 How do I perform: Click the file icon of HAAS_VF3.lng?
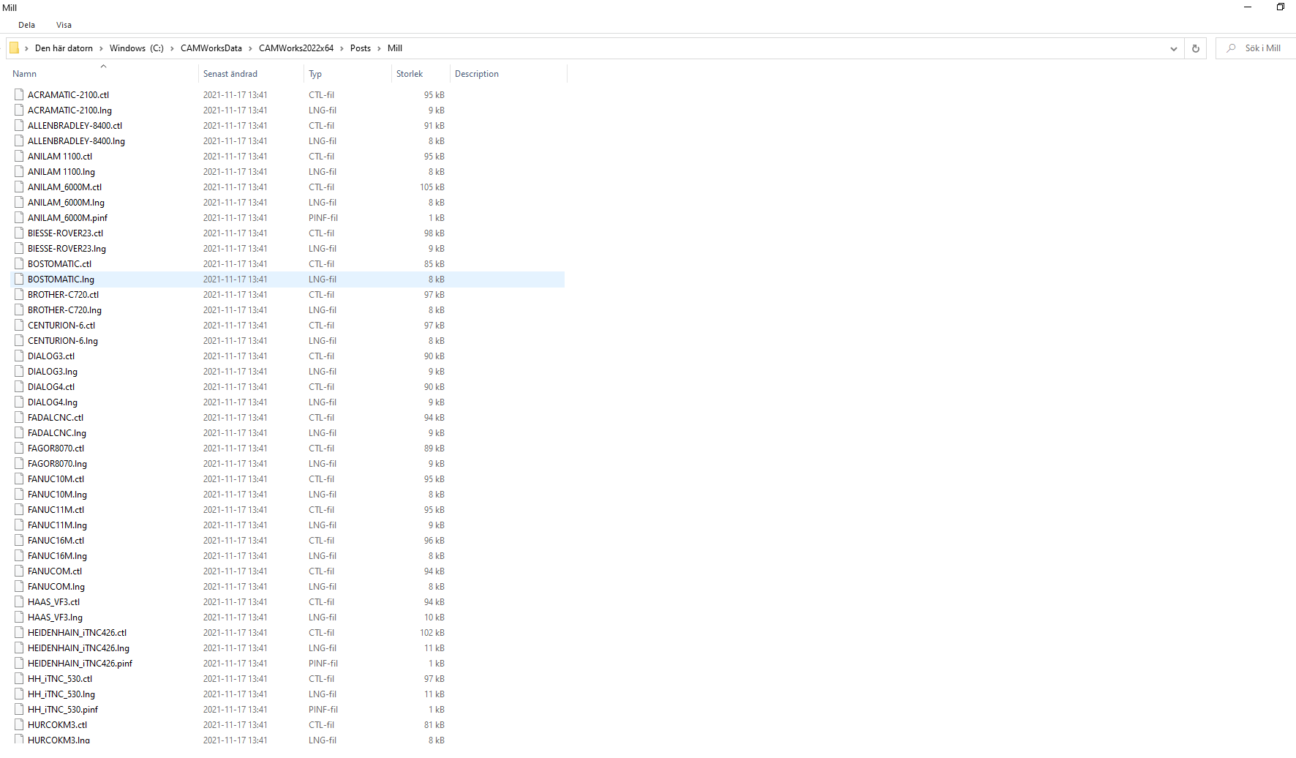click(19, 617)
